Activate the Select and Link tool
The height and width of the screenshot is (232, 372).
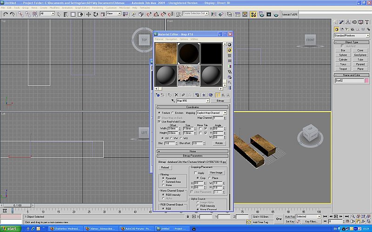coord(20,14)
